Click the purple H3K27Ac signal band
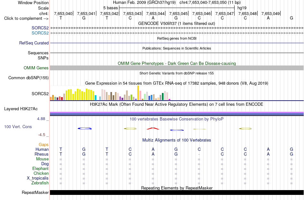This screenshot has height=200, width=304. [177, 112]
